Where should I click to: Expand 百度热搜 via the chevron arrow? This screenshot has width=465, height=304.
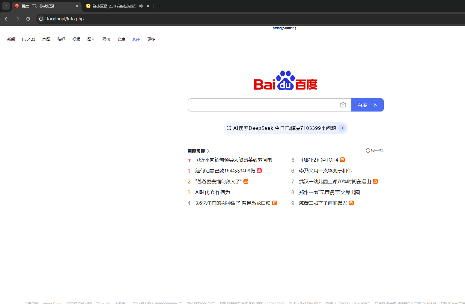[x=208, y=151]
